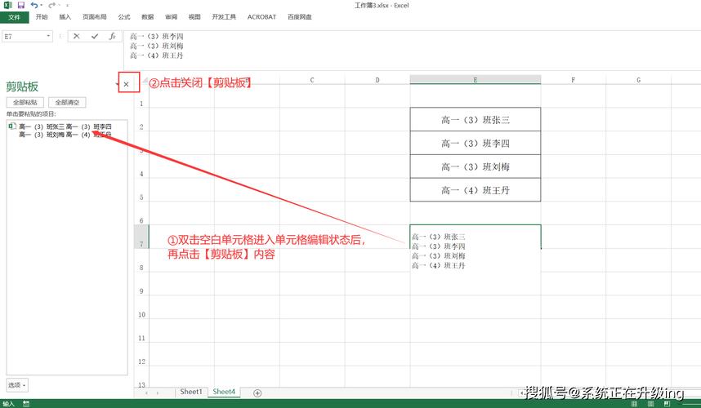Click the Undo arrow icon
The image size is (701, 408).
pyautogui.click(x=34, y=6)
